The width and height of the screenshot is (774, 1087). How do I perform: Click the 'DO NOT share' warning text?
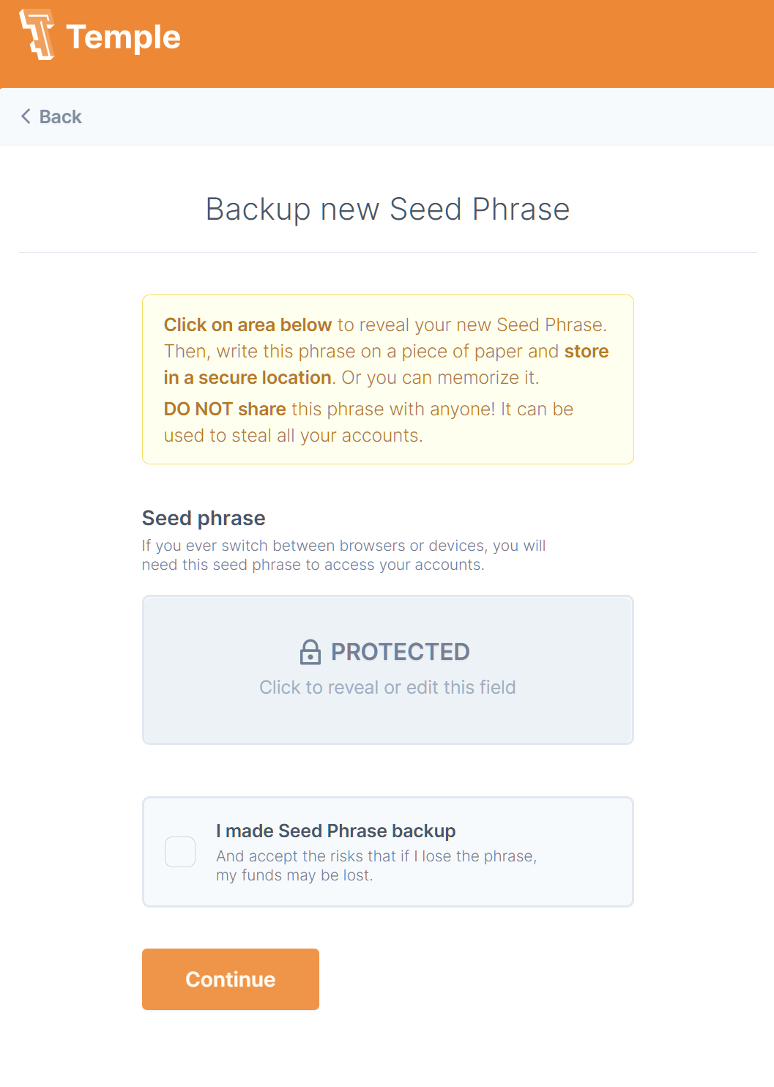pos(225,409)
